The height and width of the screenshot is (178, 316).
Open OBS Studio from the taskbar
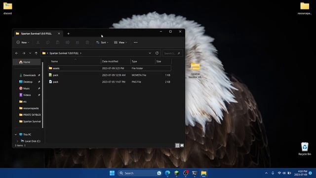pyautogui.click(x=186, y=173)
